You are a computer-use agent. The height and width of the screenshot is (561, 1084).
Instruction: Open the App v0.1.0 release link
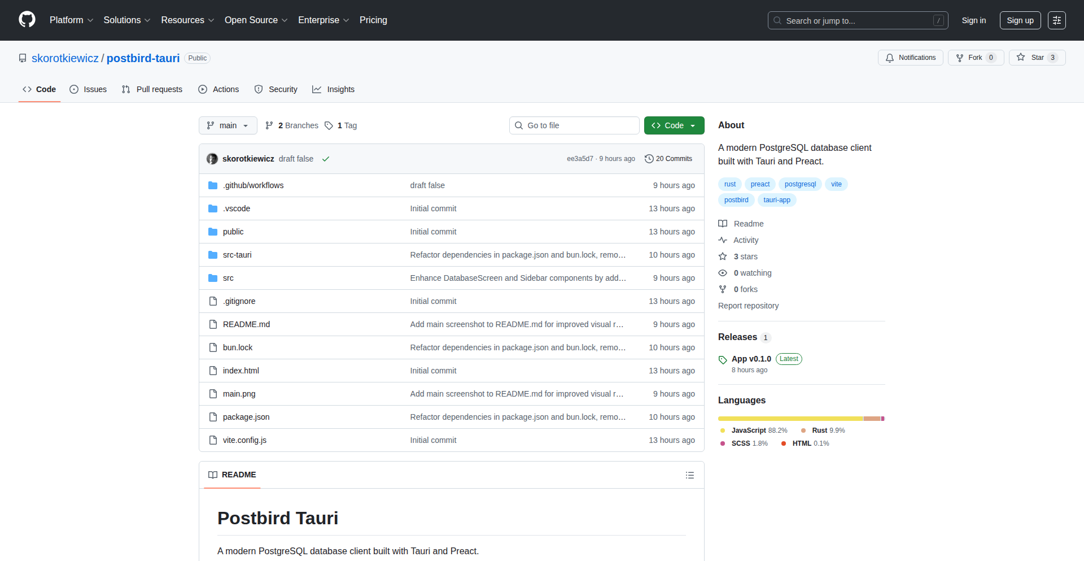(751, 359)
